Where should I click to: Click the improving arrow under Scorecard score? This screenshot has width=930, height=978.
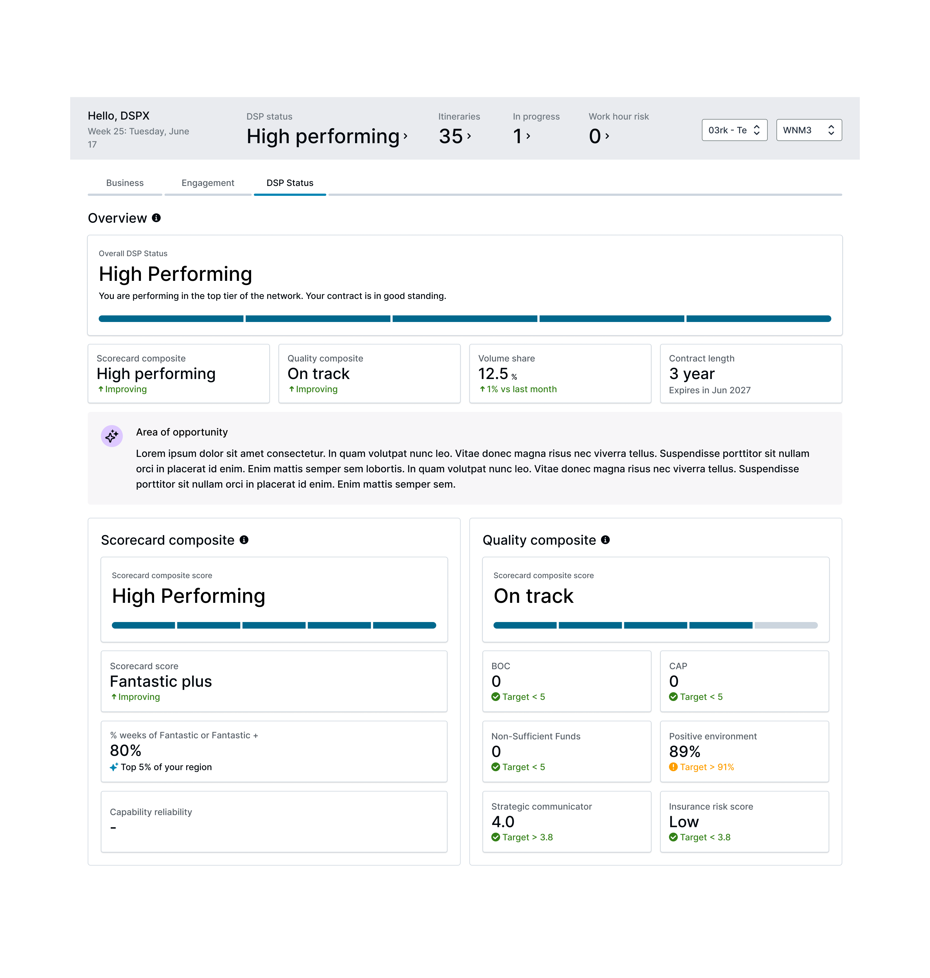[114, 697]
